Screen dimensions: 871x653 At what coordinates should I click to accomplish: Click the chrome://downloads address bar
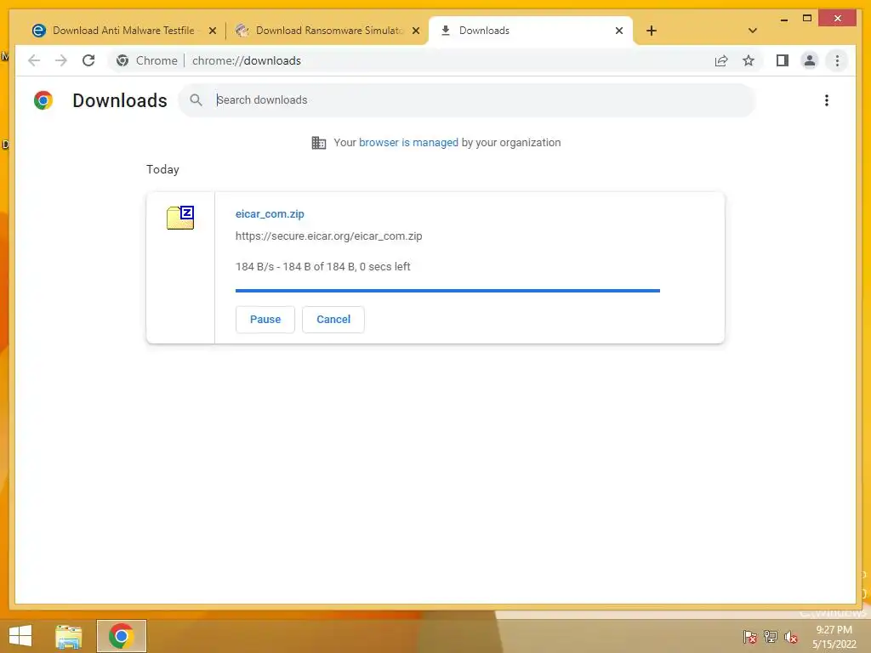pyautogui.click(x=433, y=60)
